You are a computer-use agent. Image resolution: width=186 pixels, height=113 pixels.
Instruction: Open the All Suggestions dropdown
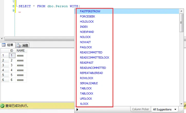click(x=164, y=109)
